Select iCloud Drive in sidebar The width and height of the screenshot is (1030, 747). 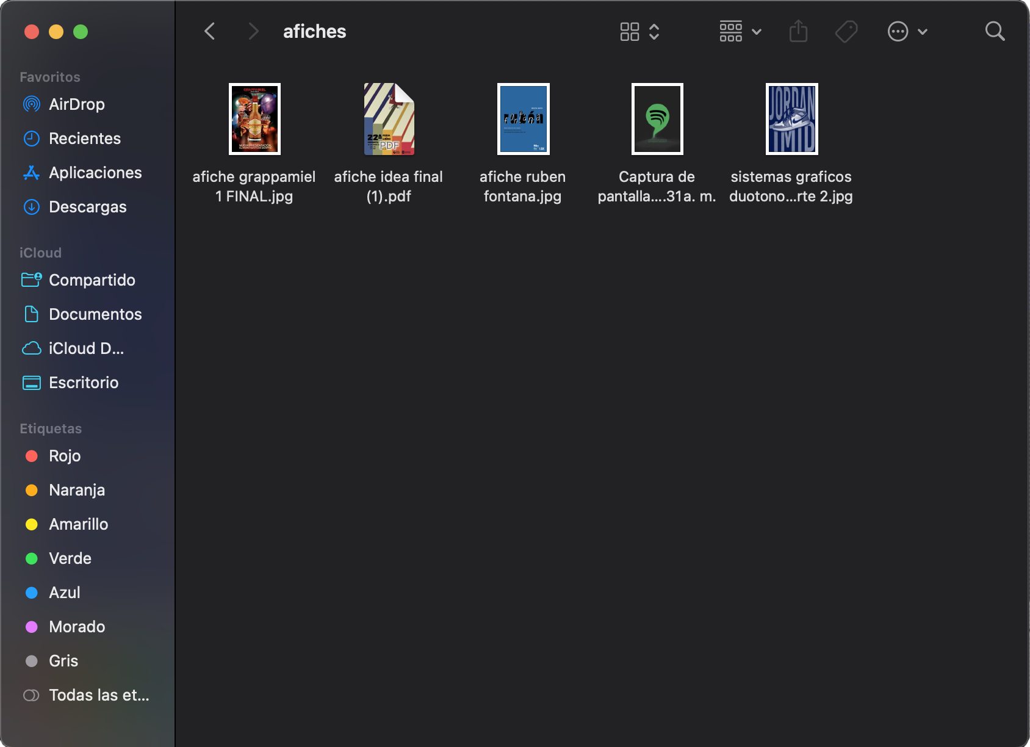[85, 348]
